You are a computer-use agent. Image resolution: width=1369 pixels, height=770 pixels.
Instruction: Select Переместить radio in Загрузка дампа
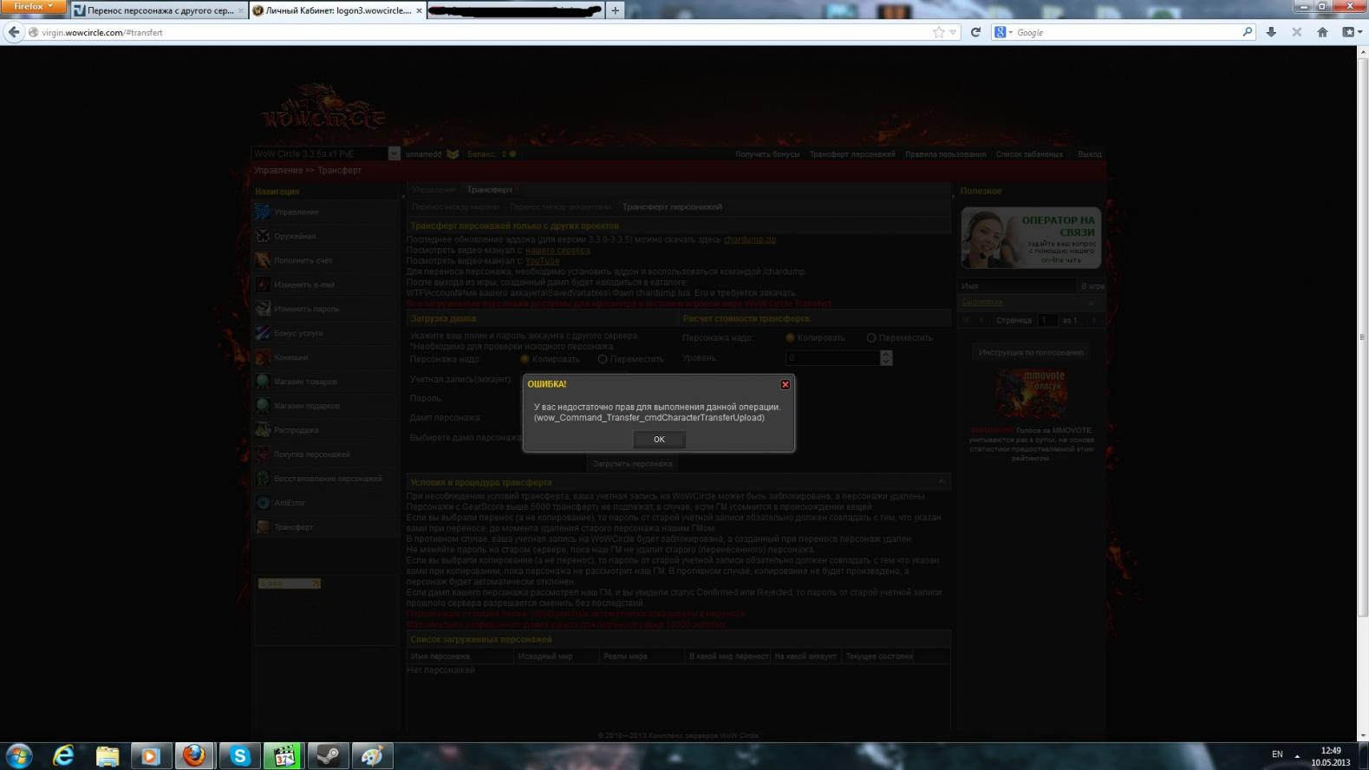pos(603,359)
